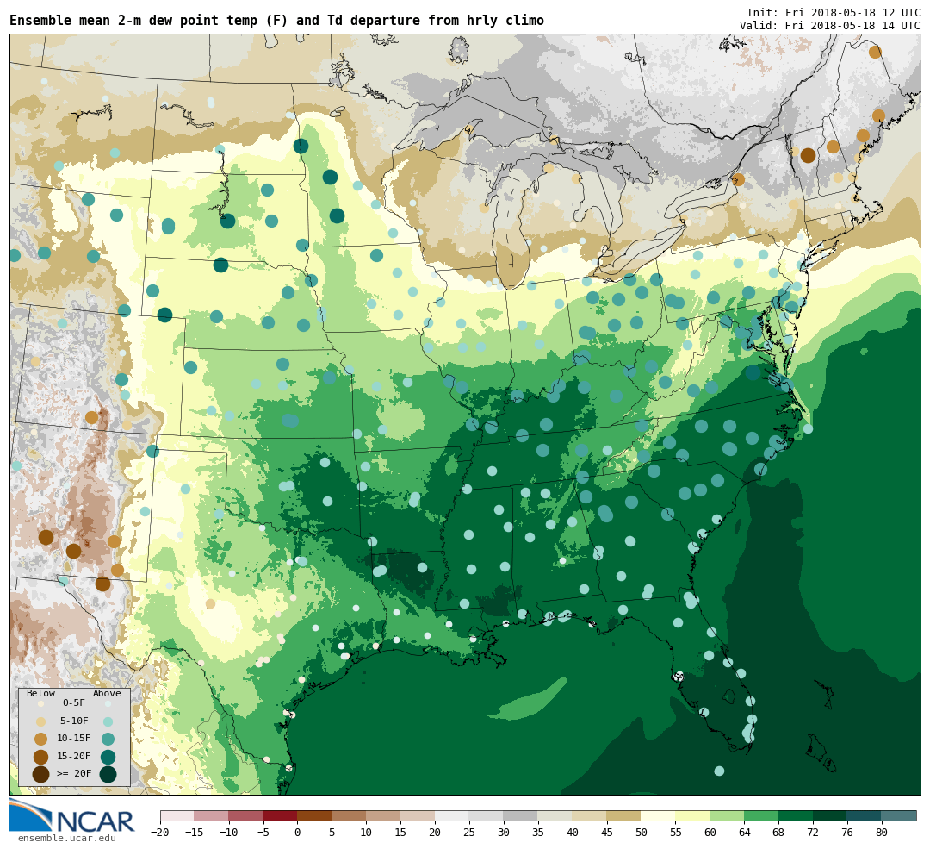Click the legend's Below 15-20F brown circle
The width and height of the screenshot is (930, 849).
pos(41,757)
